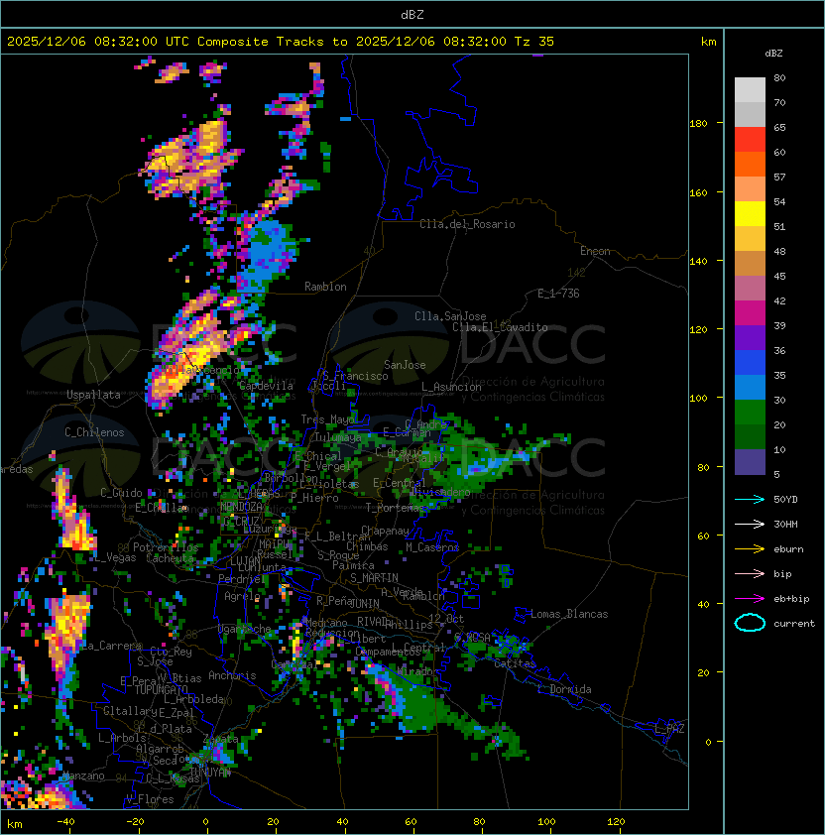Screen dimensions: 825x835
Task: Click the 'Manzano' place label
Action: 83,775
